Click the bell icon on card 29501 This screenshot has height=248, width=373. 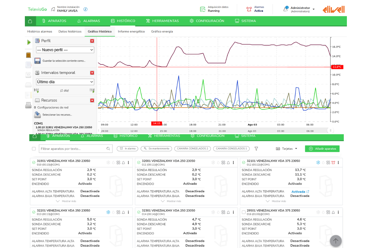point(333,212)
